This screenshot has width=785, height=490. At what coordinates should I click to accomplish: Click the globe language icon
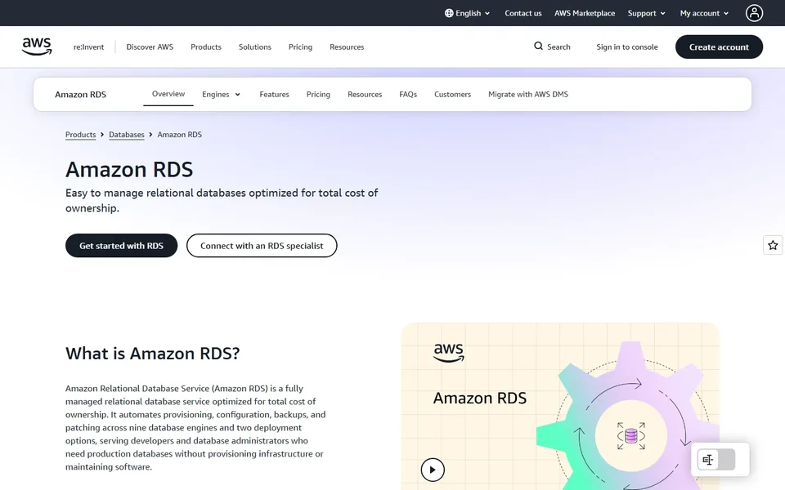coord(449,13)
